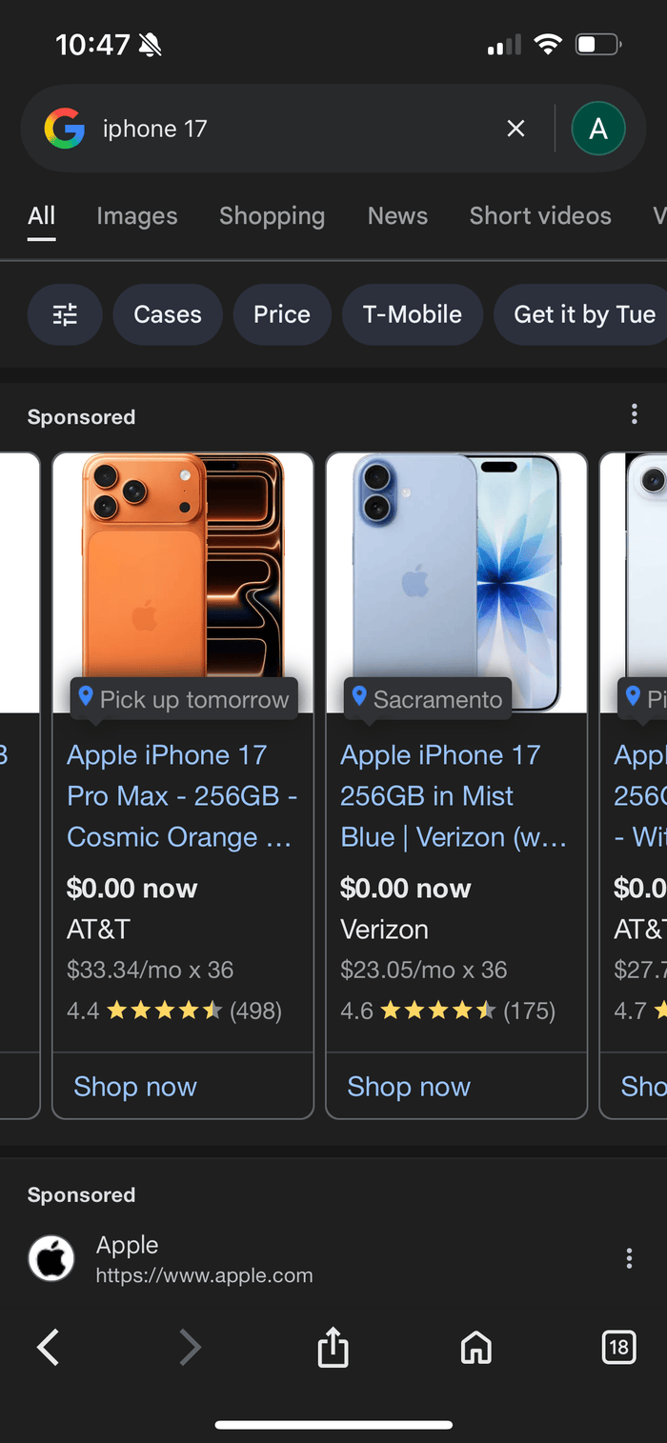Go back with the browser back arrow
Image resolution: width=667 pixels, height=1443 pixels.
click(48, 1348)
